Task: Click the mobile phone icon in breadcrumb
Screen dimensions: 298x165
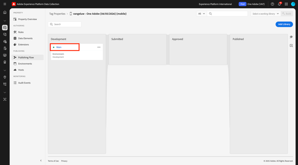Action: tap(71, 14)
